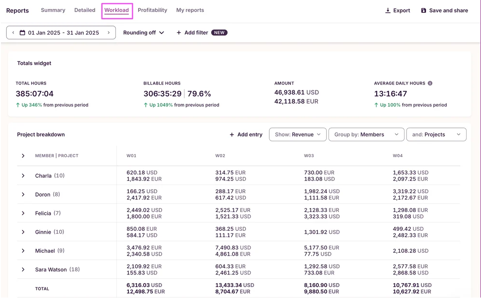The width and height of the screenshot is (481, 298).
Task: Expand Sara Watson's project rows
Action: point(23,270)
